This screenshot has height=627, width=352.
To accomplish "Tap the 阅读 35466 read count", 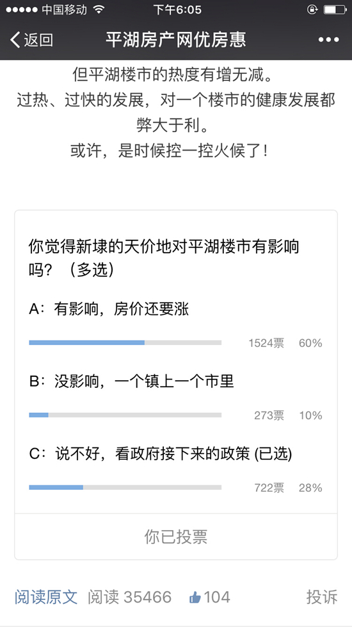I will point(130,598).
